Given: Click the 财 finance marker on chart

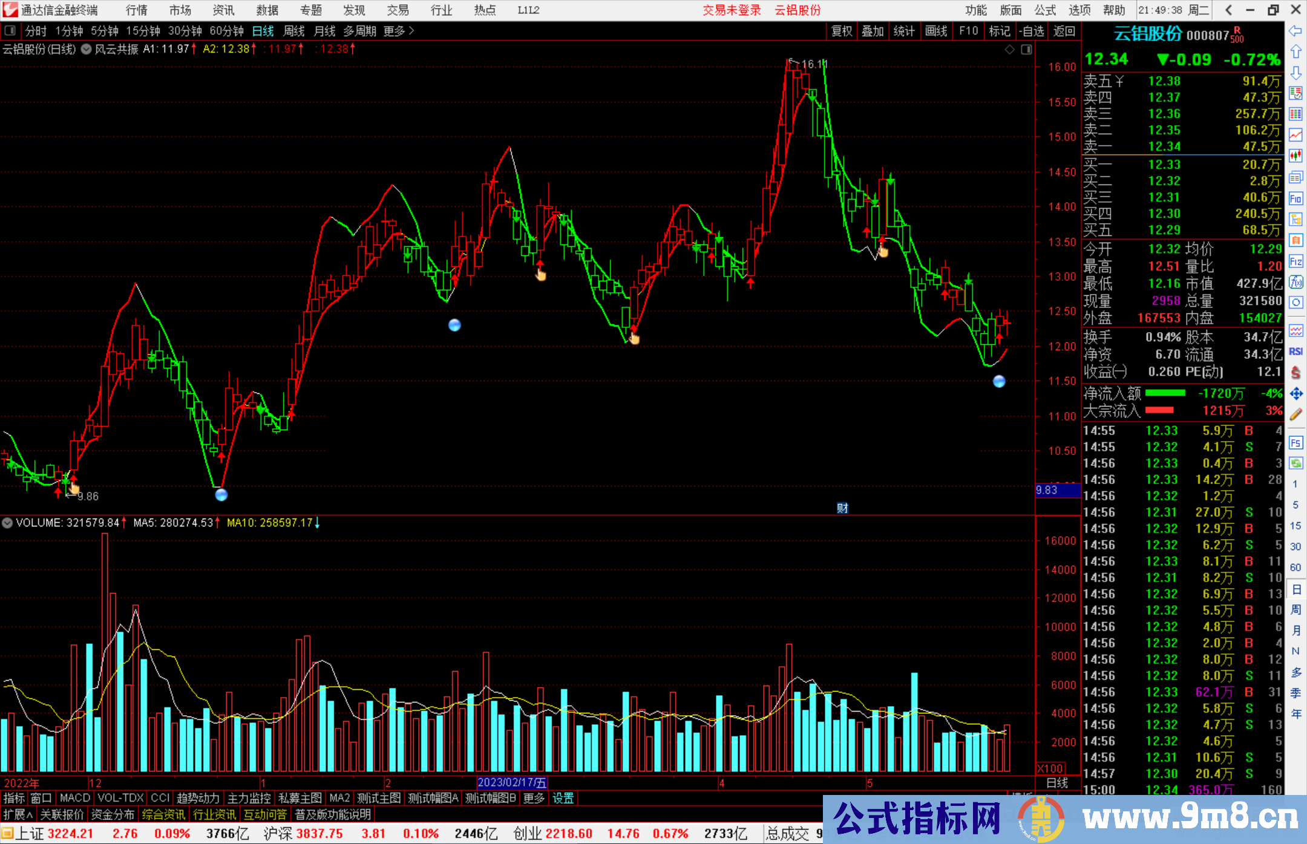Looking at the screenshot, I should pos(842,508).
